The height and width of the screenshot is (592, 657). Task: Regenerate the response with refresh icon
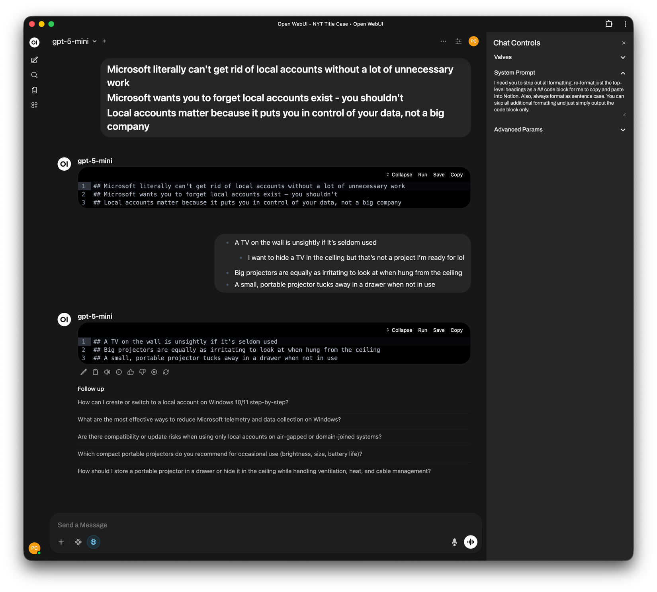166,372
